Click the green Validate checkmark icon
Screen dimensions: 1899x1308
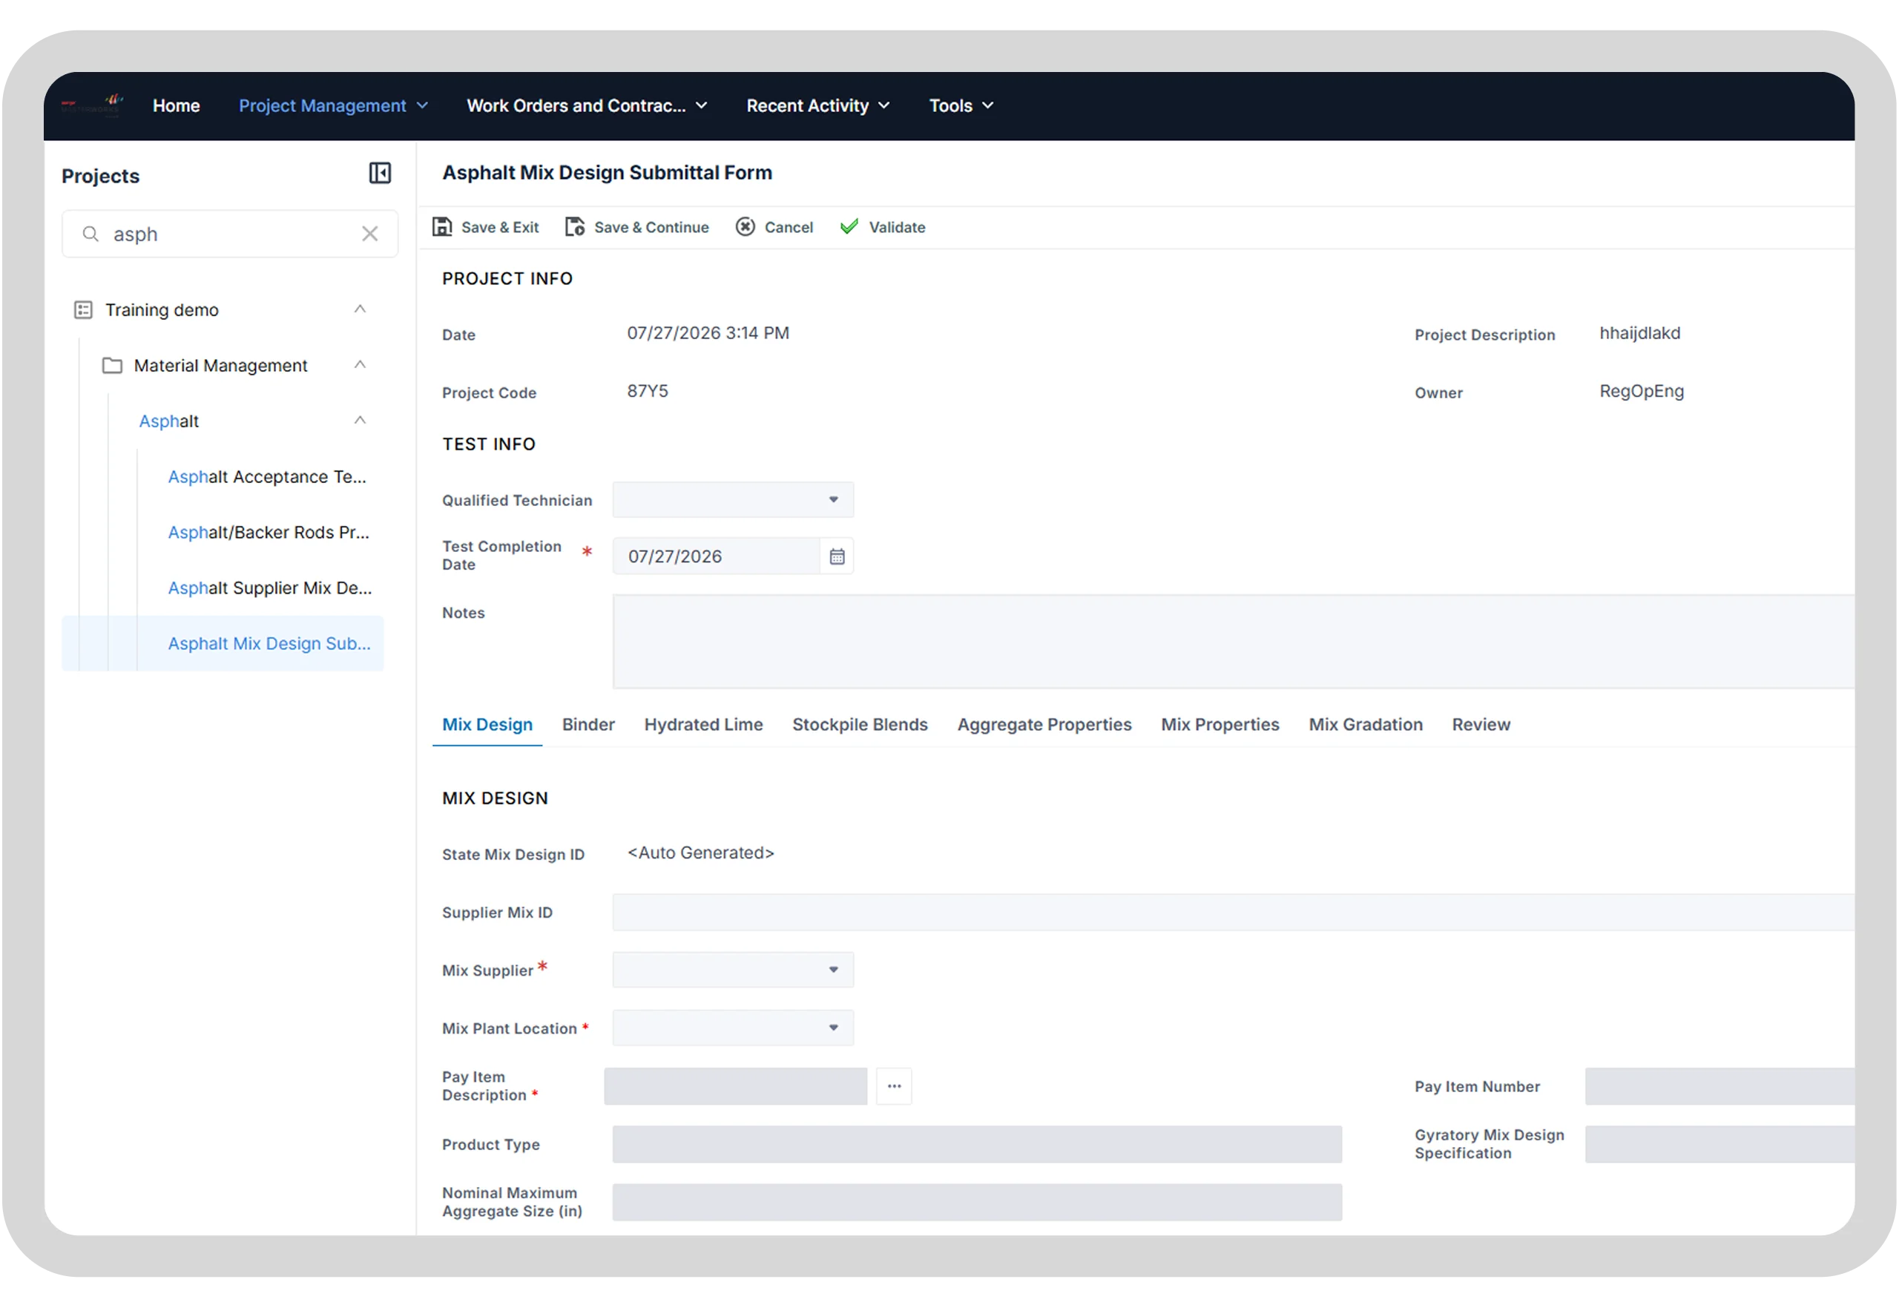[x=849, y=226]
